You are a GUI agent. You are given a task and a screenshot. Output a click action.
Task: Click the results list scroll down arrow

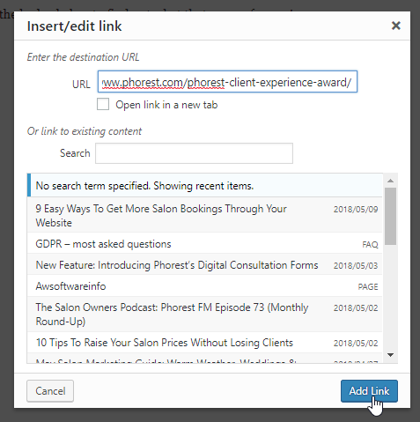point(390,355)
